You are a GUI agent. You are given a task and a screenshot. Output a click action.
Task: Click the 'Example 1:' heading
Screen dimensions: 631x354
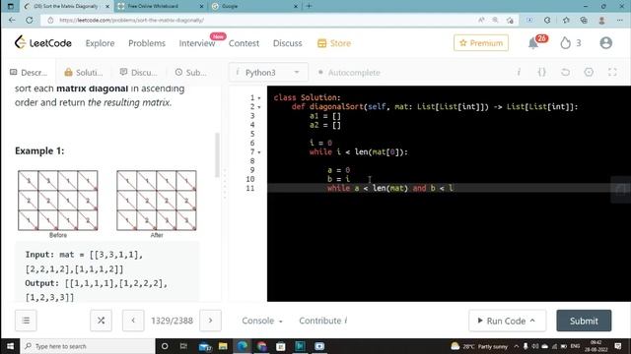click(39, 150)
